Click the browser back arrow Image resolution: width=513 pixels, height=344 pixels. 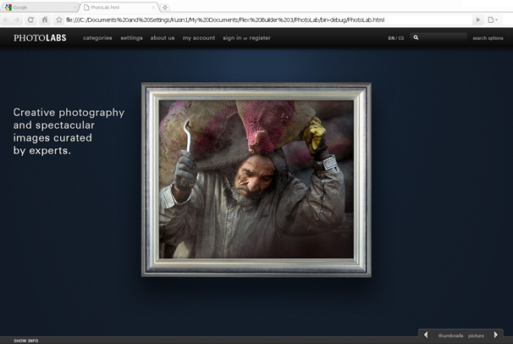pos(8,19)
